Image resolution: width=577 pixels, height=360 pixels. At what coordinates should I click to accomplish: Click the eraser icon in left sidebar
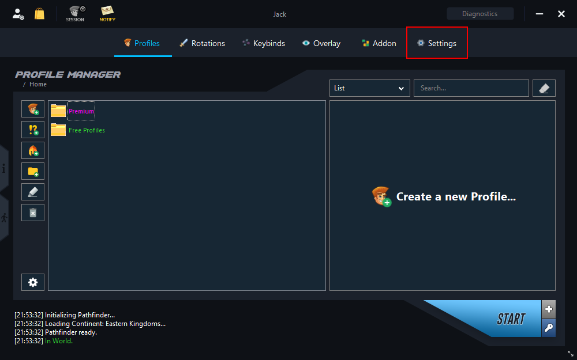(x=33, y=192)
